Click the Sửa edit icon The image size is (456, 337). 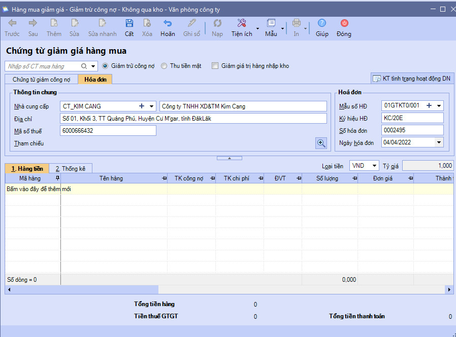(x=75, y=23)
